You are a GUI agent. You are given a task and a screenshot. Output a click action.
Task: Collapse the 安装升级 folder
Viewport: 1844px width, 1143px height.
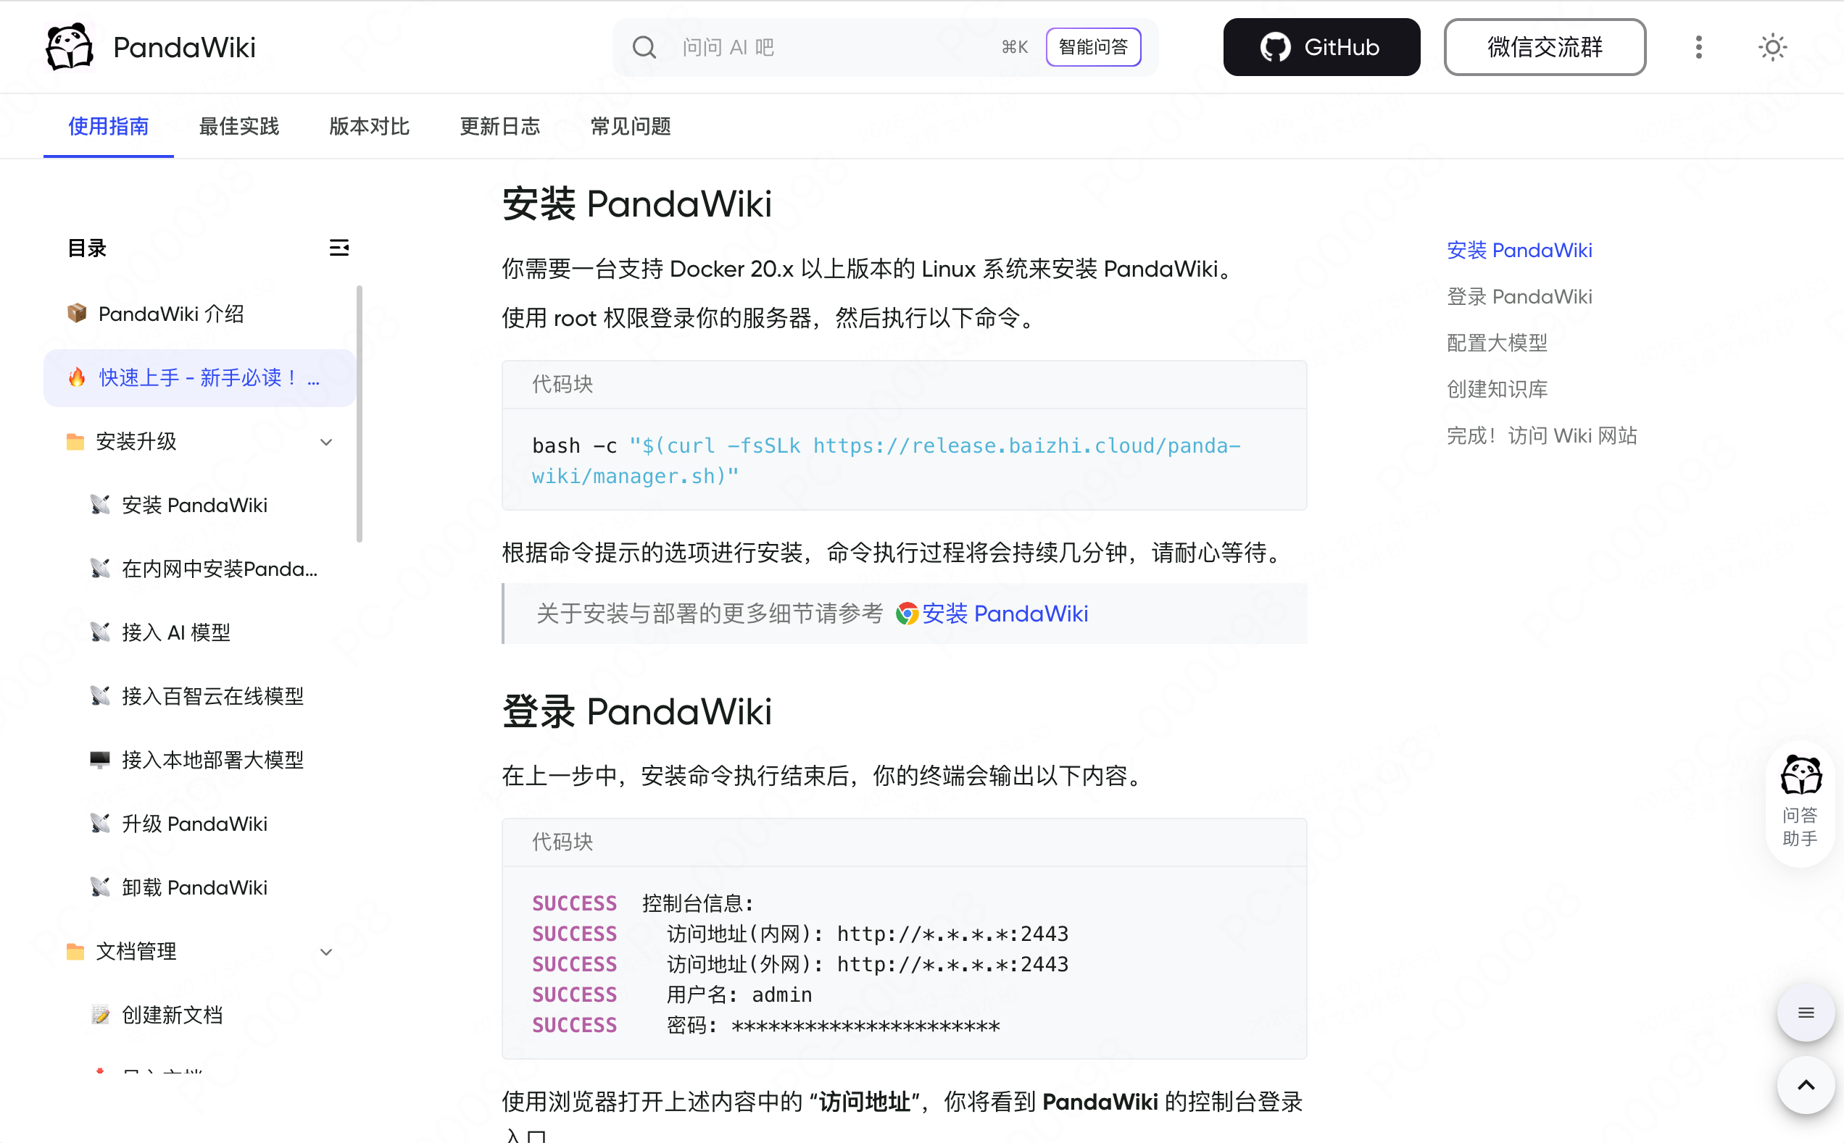[x=326, y=441]
